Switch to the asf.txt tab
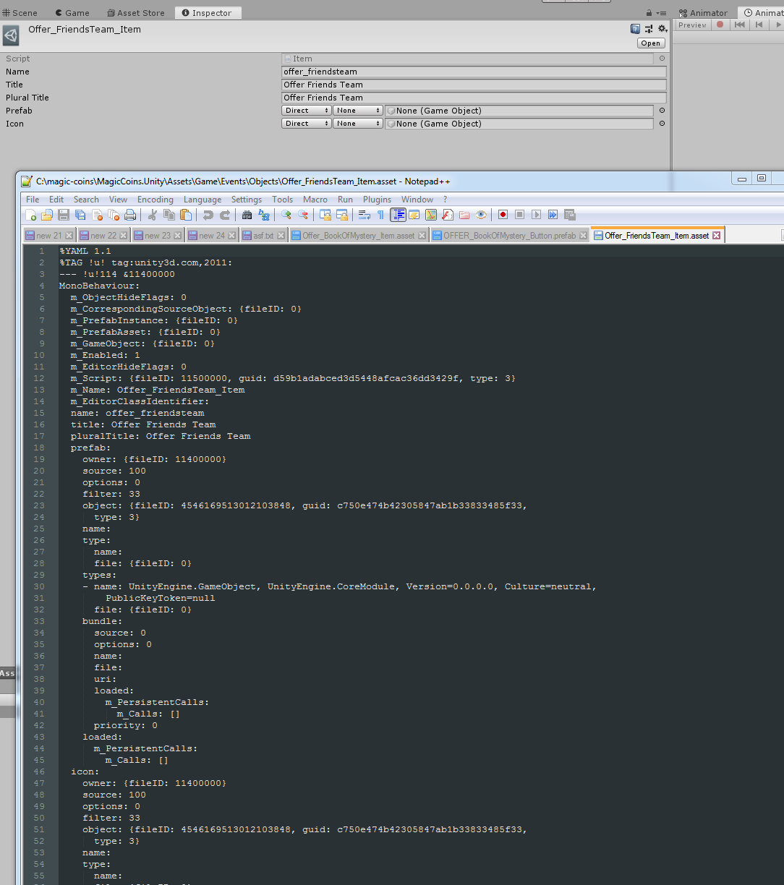The image size is (784, 885). (x=263, y=236)
